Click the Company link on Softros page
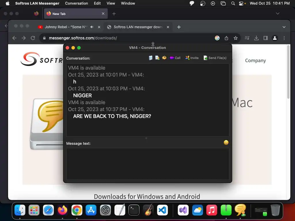 (255, 60)
